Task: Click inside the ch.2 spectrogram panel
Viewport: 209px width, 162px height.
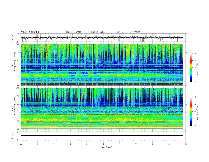Action: 102,109
